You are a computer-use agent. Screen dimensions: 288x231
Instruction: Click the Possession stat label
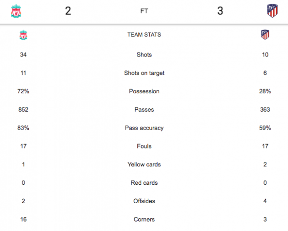[x=144, y=91]
